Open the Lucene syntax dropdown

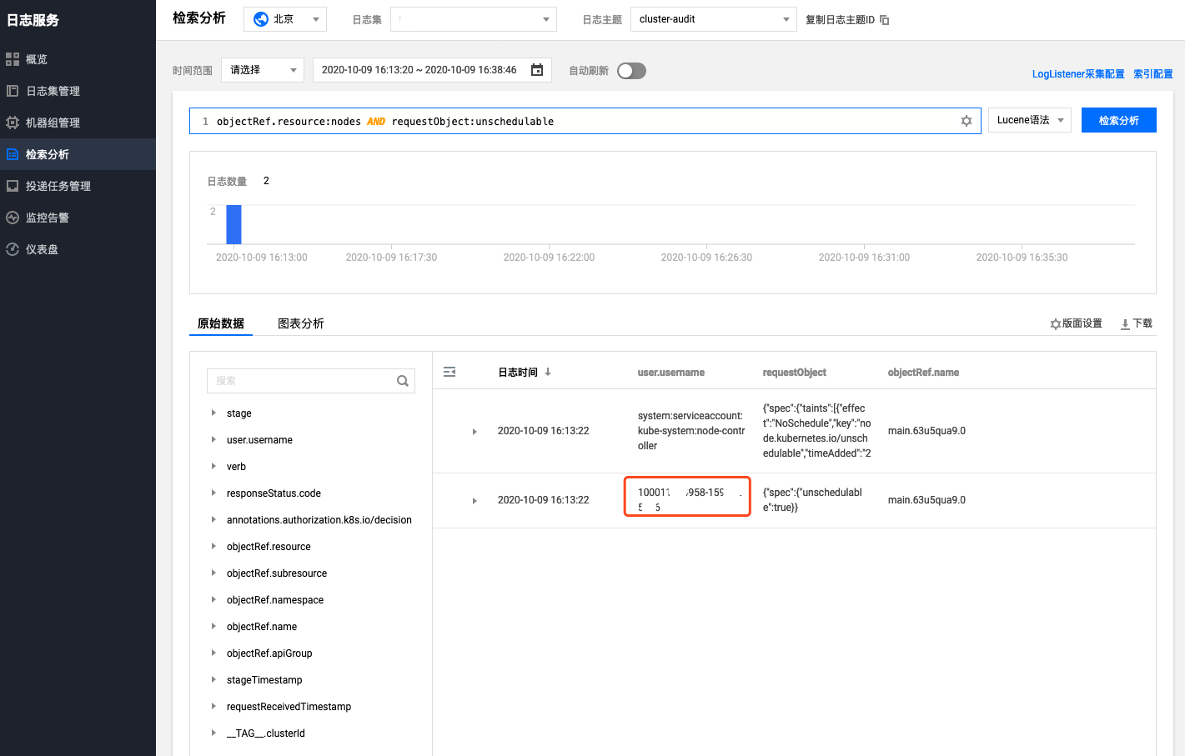point(1030,120)
